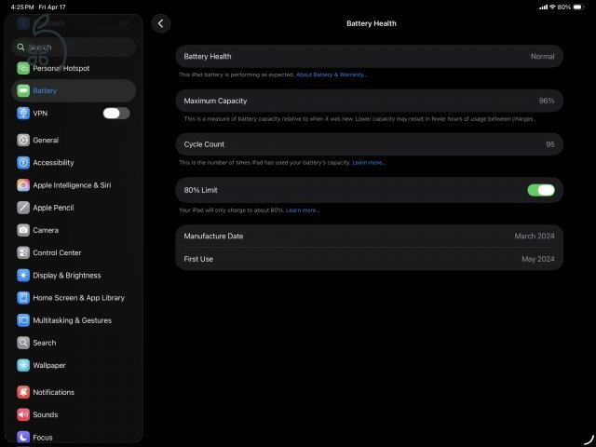Image resolution: width=596 pixels, height=447 pixels.
Task: Select Wallpaper settings label
Action: click(x=49, y=365)
